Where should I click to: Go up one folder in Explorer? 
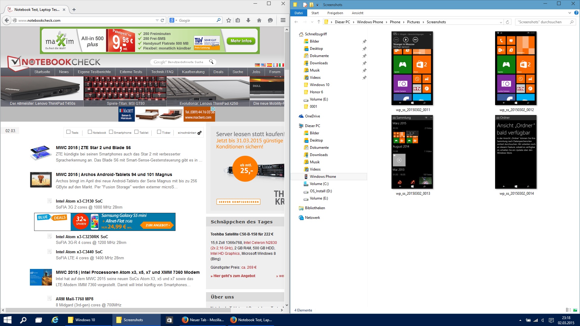click(x=319, y=22)
